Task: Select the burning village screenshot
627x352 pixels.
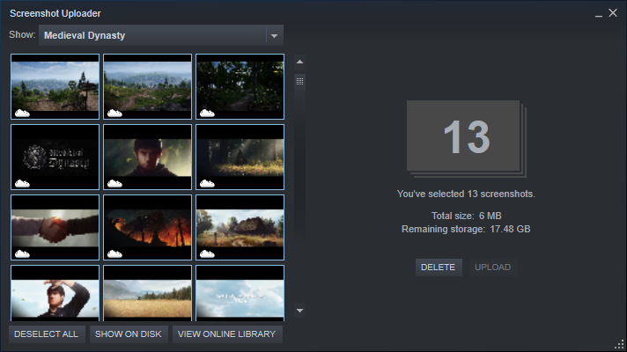Action: point(148,227)
